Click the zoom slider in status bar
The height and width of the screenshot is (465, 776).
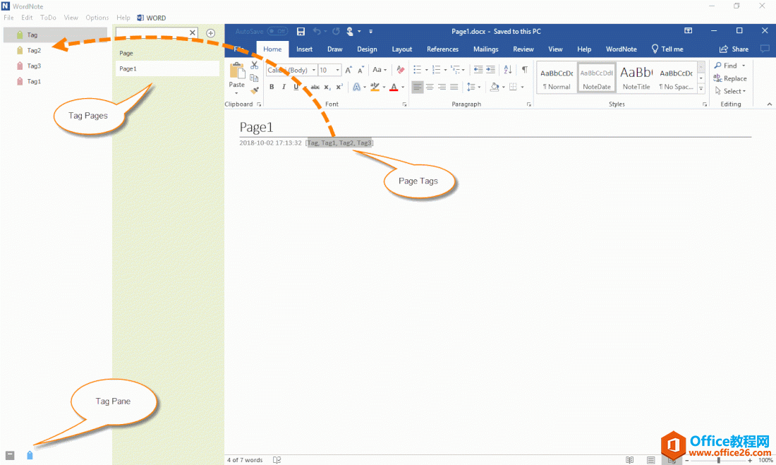[718, 460]
